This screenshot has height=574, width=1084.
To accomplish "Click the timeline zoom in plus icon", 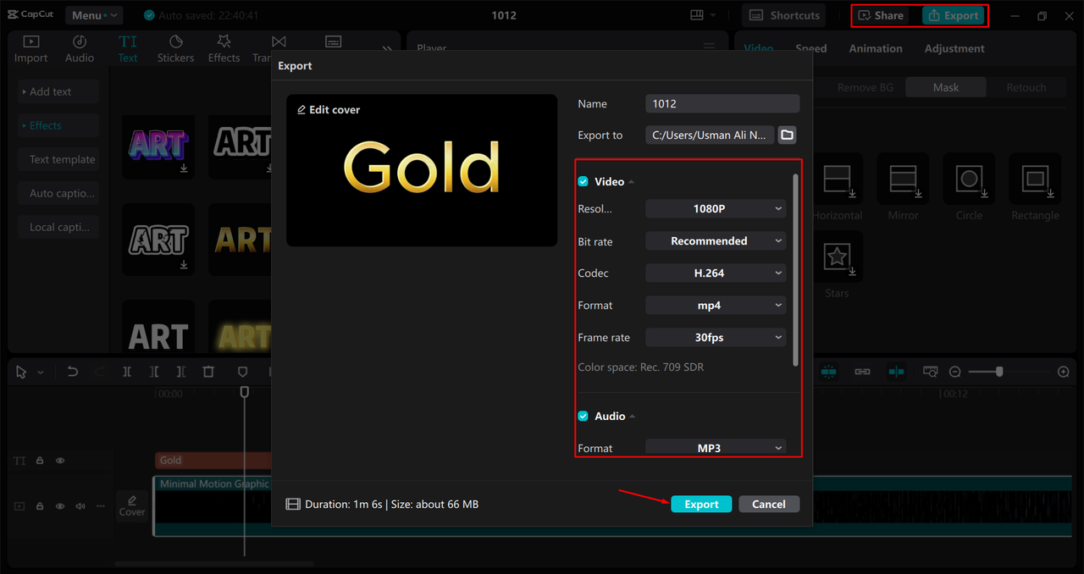I will tap(1064, 372).
